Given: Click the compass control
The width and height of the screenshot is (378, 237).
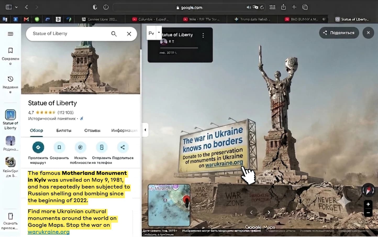Looking at the screenshot, I should point(368,191).
